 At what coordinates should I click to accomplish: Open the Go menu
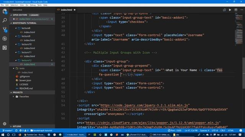click(x=27, y=5)
